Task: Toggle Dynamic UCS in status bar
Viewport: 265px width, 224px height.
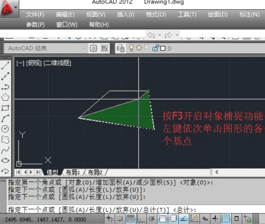Action: [x=194, y=219]
